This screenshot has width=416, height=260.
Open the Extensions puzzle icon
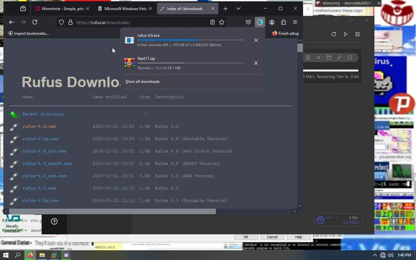coord(283,22)
